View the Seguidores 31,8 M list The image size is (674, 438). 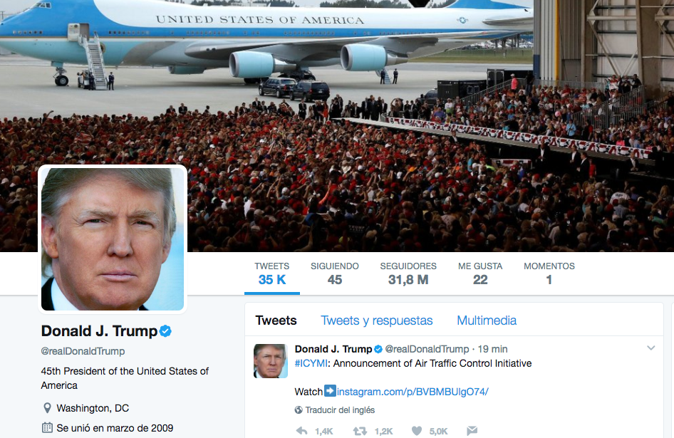(408, 273)
